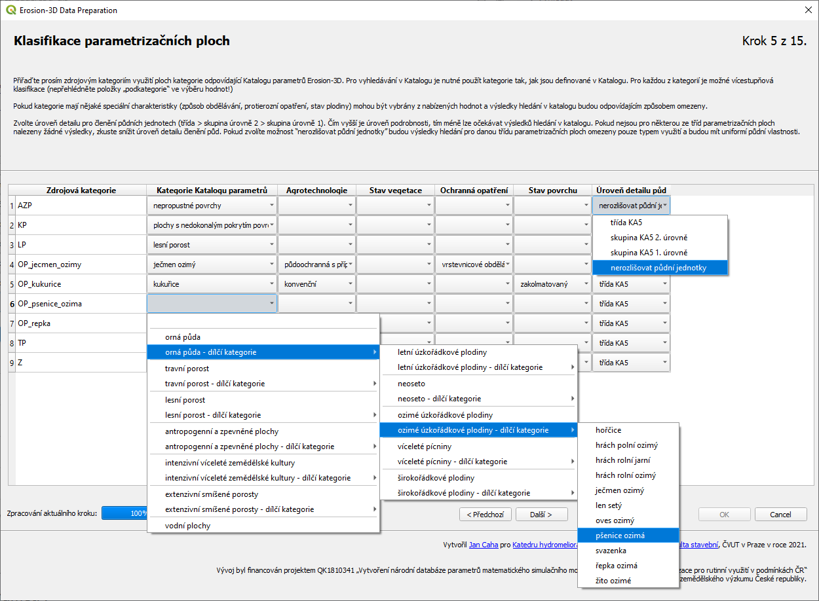Expand 'letní úzkořádkové plodiny - dílčí kategorie'

coord(479,367)
